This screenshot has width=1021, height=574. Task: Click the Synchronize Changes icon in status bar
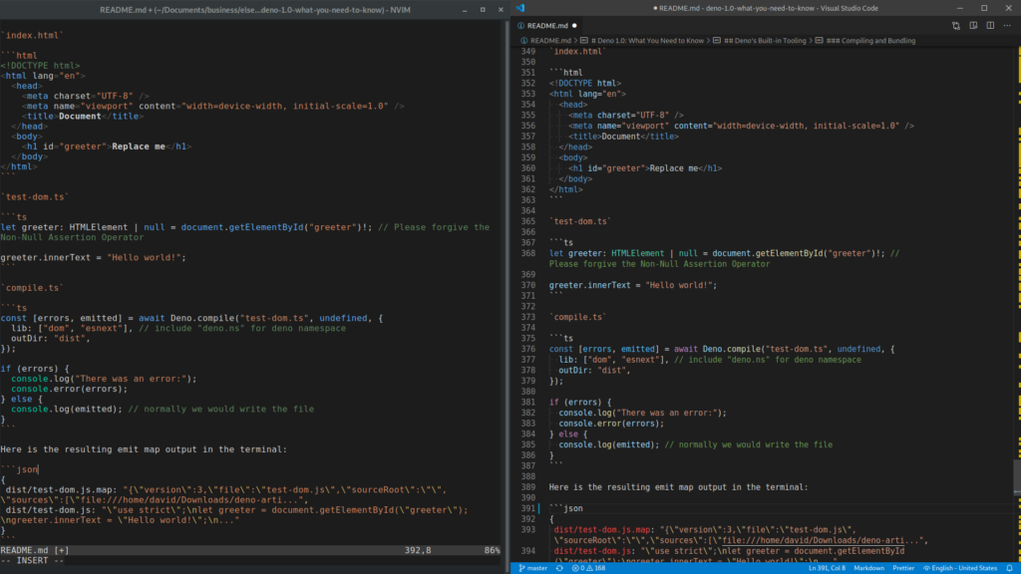(559, 568)
